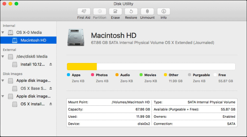Click the Restore toolbar icon
Screen dimensions: 247x137
click(x=131, y=11)
